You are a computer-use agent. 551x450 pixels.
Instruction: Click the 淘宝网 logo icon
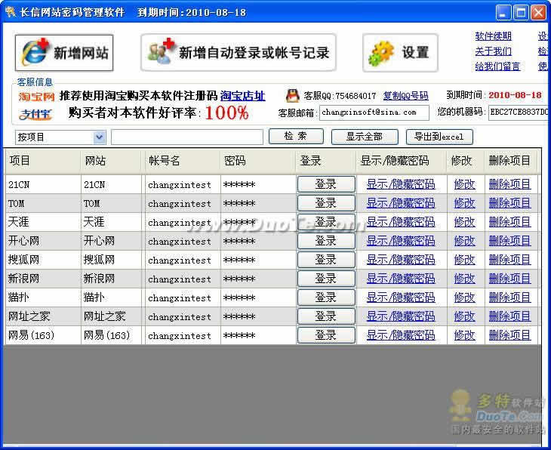coord(36,97)
